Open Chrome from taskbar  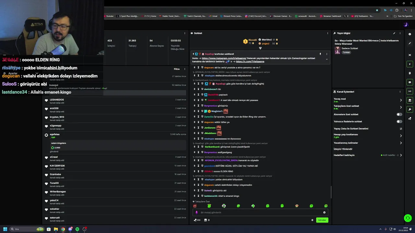tap(63, 229)
